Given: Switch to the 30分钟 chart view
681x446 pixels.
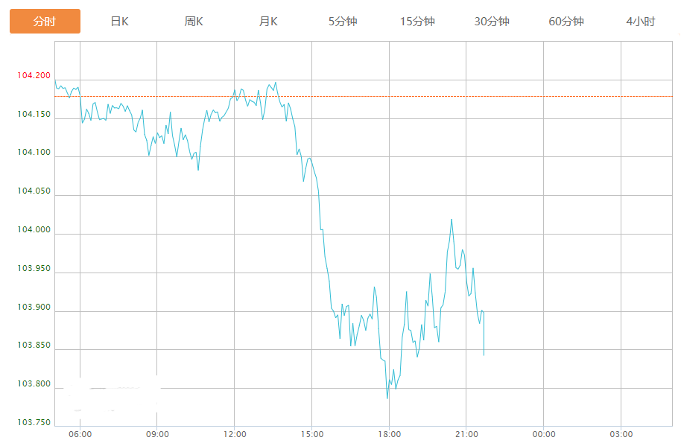Looking at the screenshot, I should 492,22.
